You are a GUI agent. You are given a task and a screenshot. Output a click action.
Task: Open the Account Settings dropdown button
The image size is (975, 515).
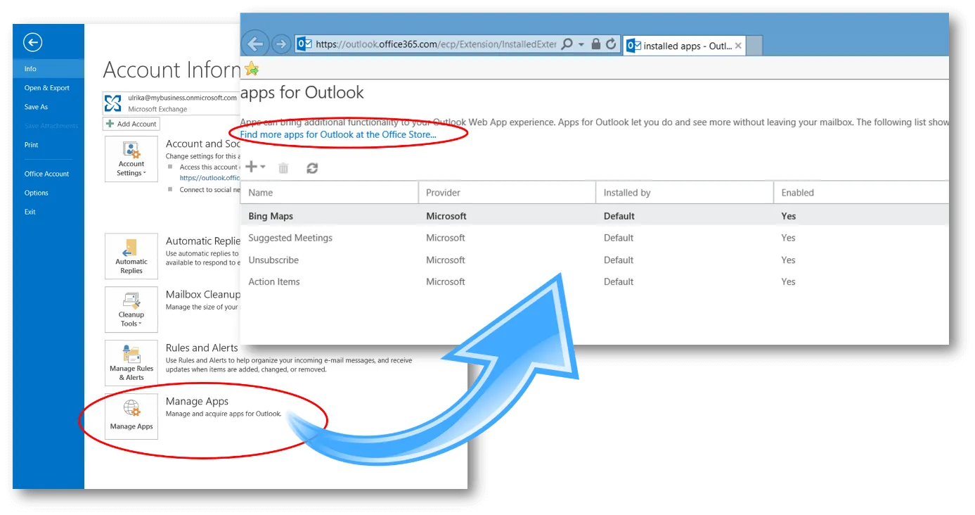(131, 159)
